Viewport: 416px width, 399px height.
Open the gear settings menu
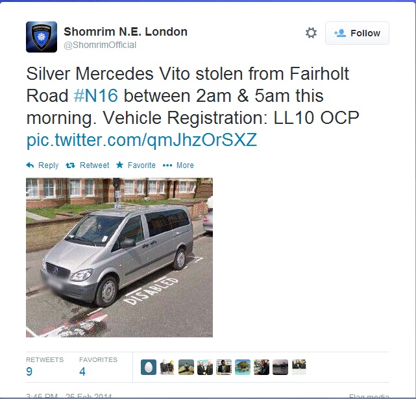pos(311,33)
